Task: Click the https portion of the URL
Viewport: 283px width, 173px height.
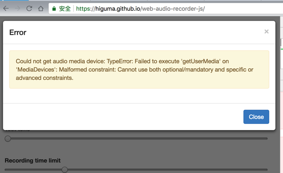Action: point(85,8)
